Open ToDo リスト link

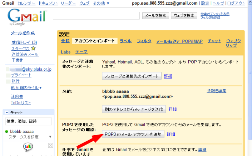pyautogui.click(x=21, y=103)
